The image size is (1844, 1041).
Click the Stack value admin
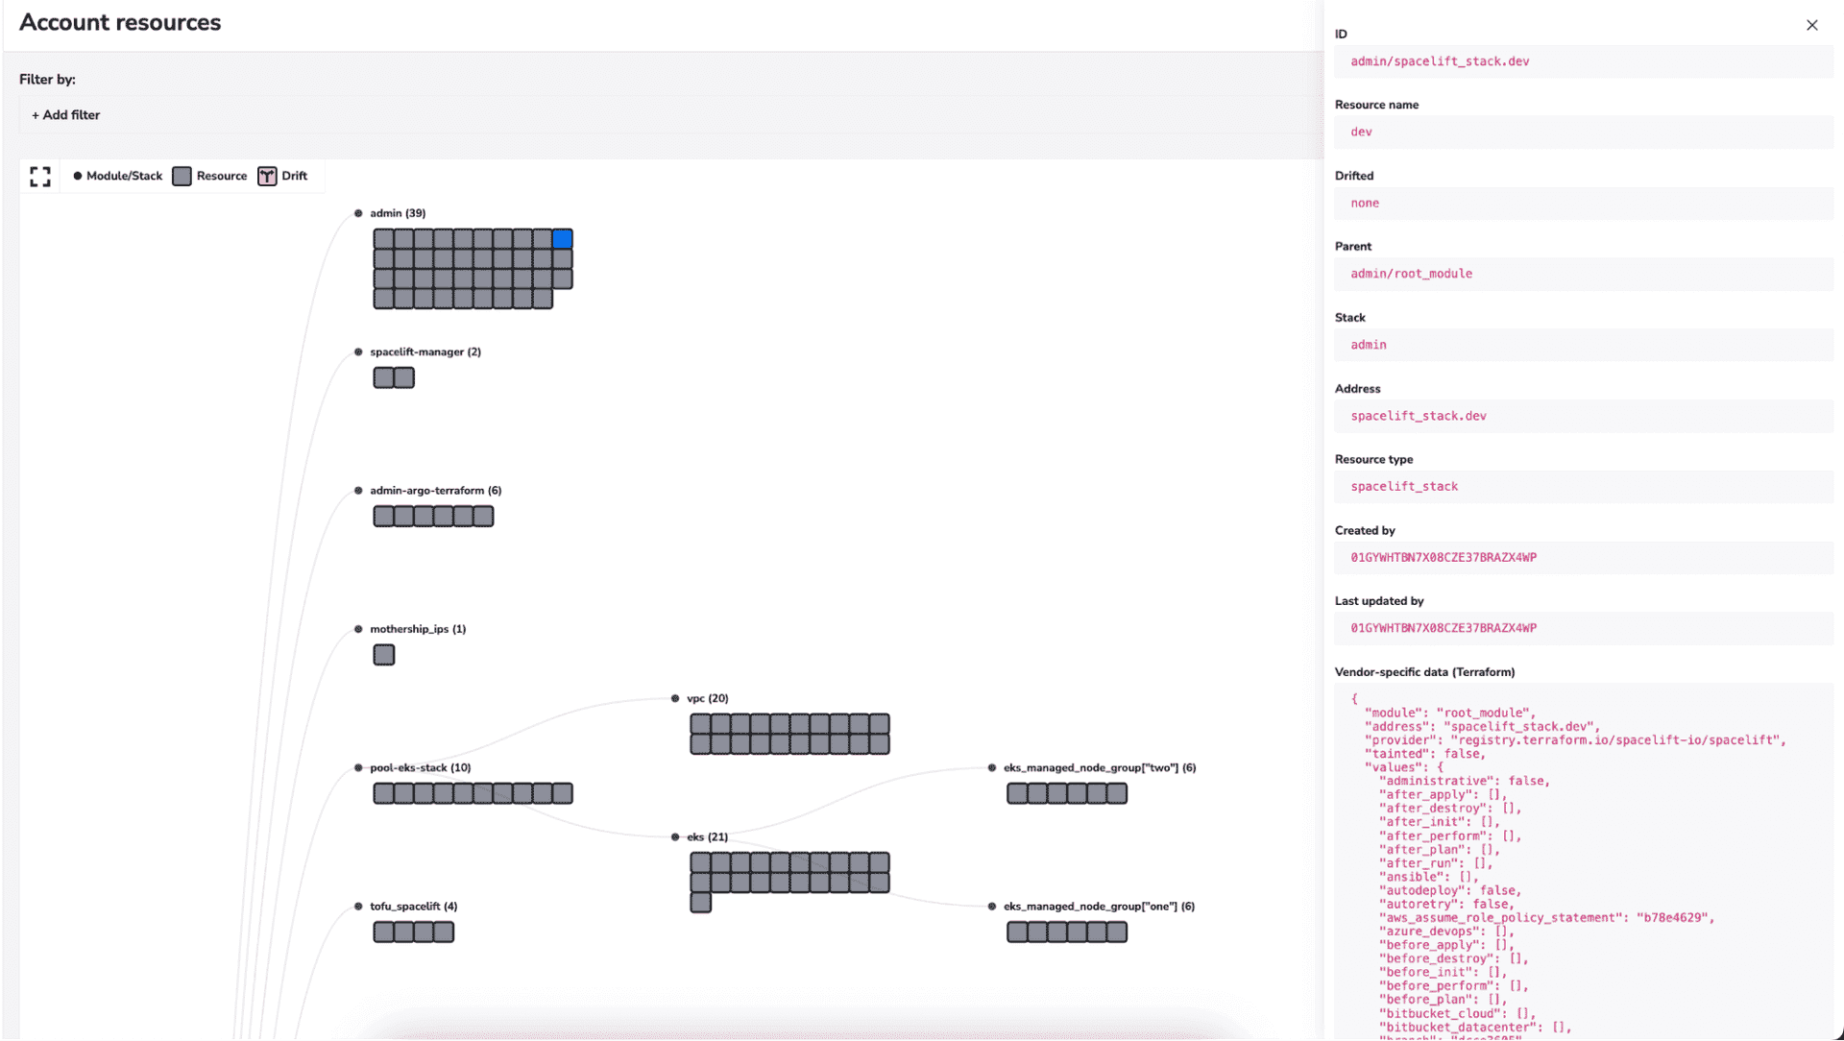point(1584,345)
